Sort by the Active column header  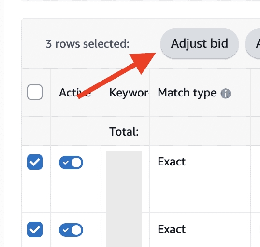[x=75, y=93]
